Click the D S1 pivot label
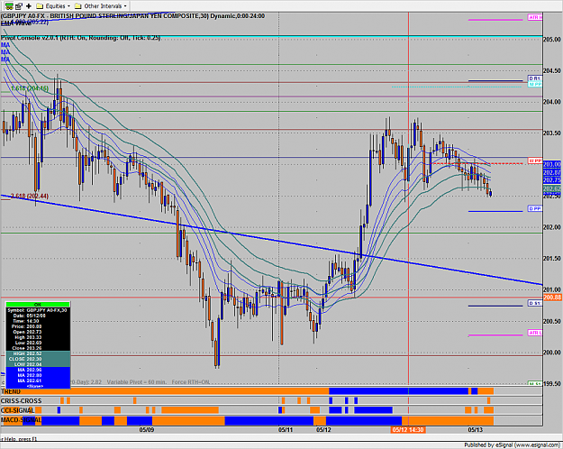Image resolution: width=563 pixels, height=449 pixels. [535, 304]
